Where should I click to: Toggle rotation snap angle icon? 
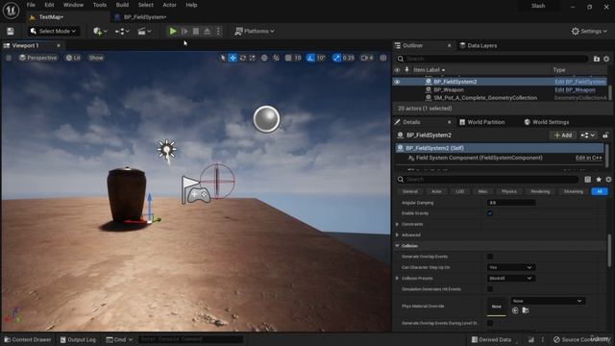tap(310, 58)
